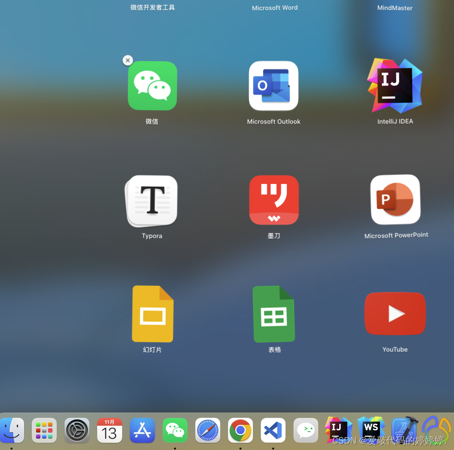Launch Microsoft Outlook from Launchpad

point(274,86)
